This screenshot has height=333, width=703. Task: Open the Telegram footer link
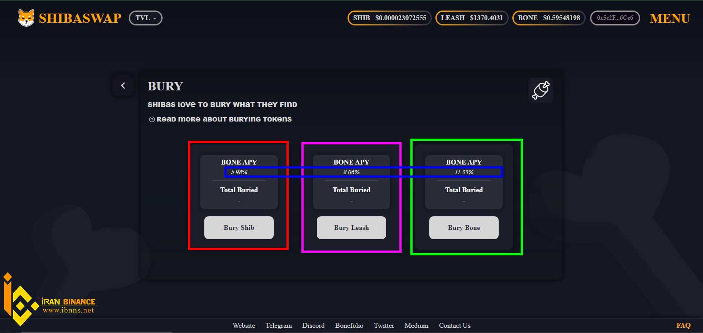click(279, 326)
